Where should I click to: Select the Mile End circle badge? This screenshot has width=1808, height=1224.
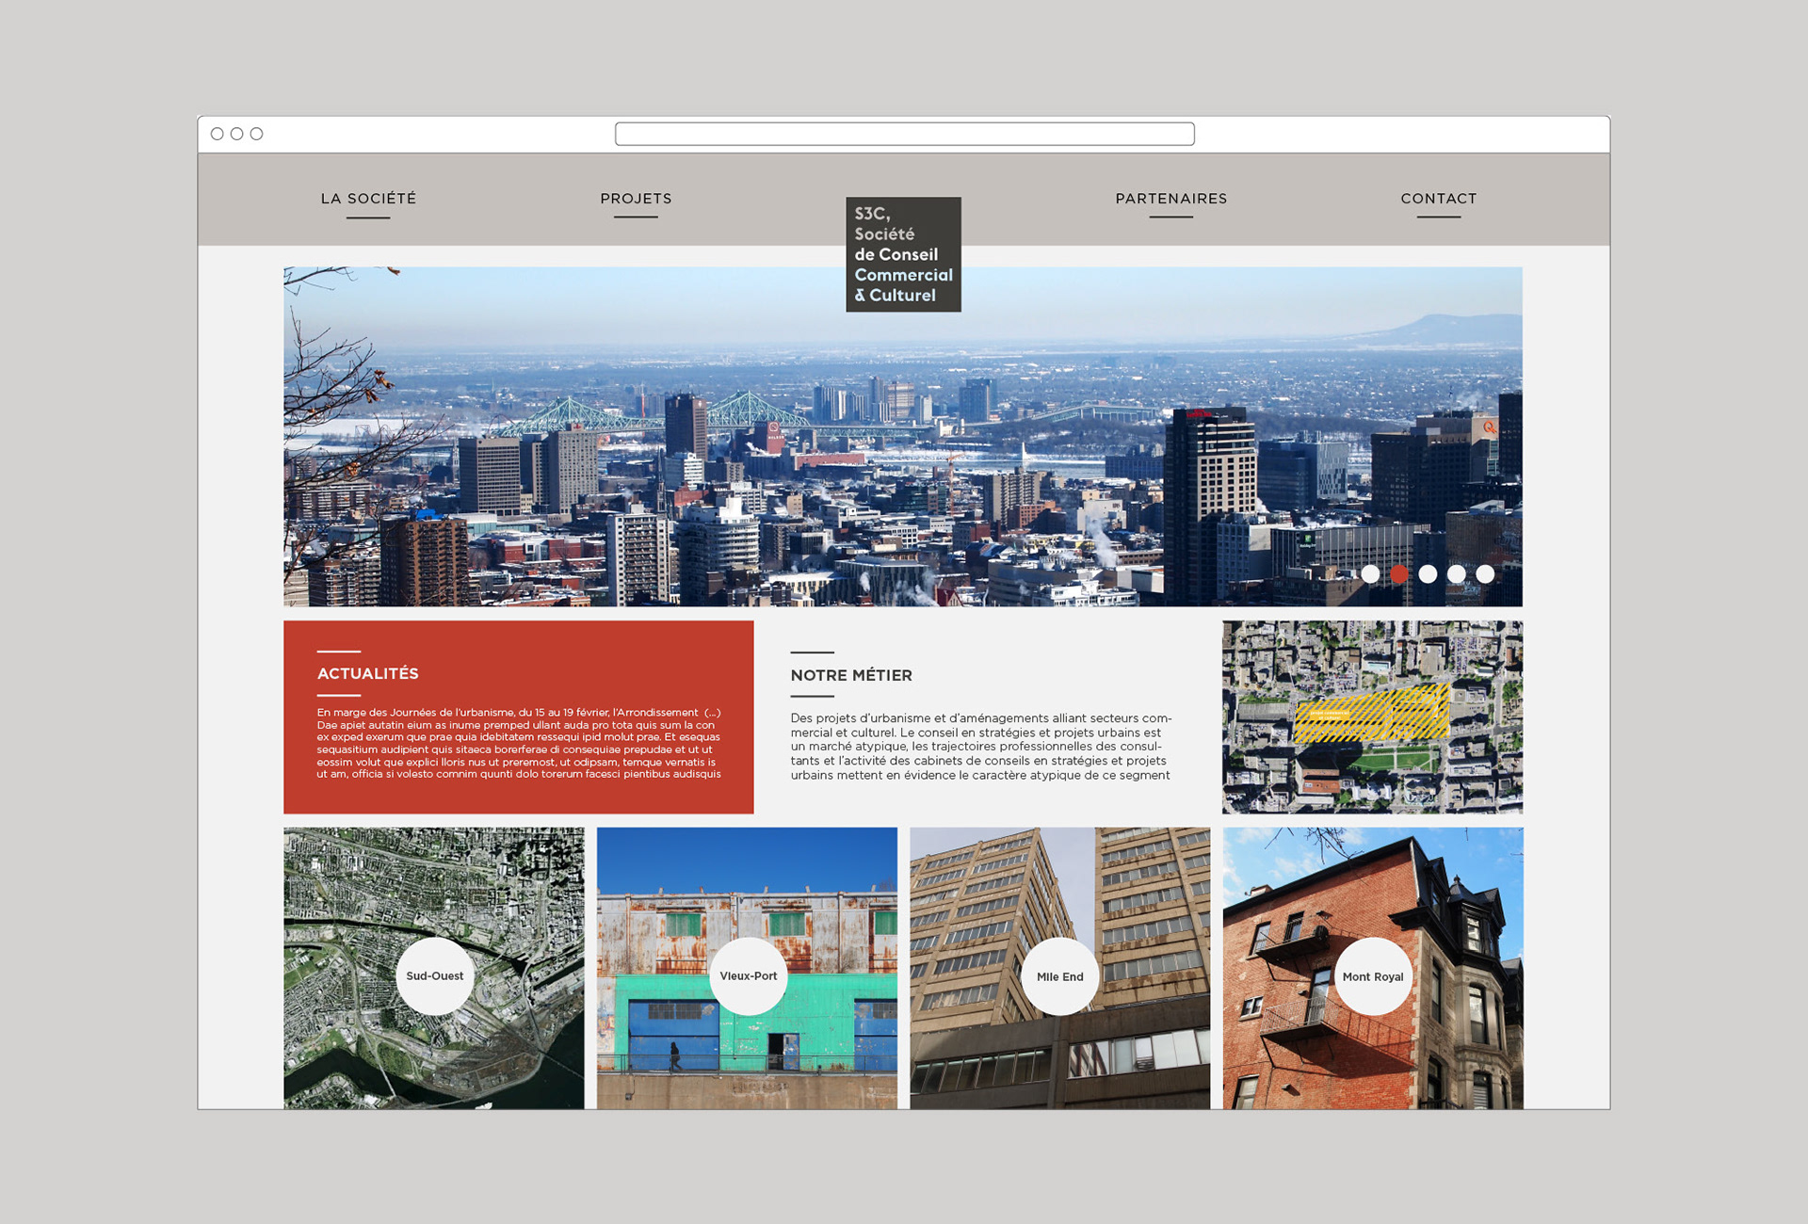1059,976
